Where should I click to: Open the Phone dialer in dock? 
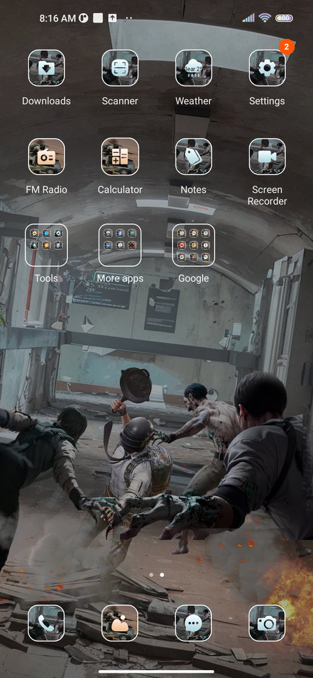(46, 623)
